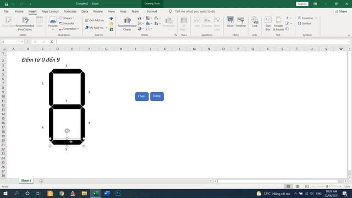The height and width of the screenshot is (198, 352).
Task: Open File Explorer from the taskbar
Action: [x=84, y=193]
